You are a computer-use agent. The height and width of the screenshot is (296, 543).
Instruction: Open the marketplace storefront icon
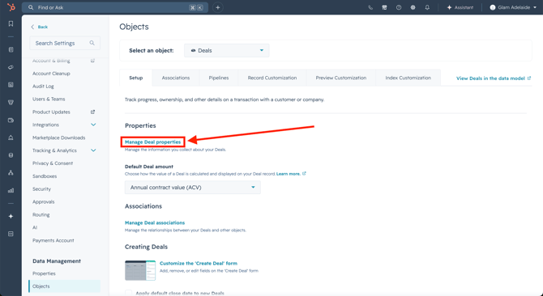pos(384,7)
